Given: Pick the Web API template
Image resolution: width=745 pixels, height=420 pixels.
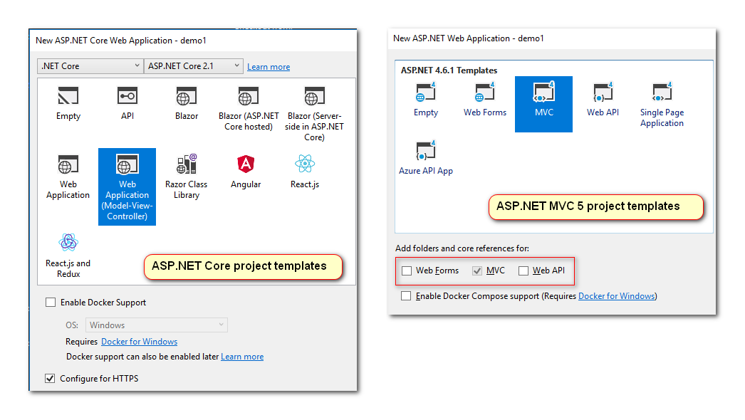Looking at the screenshot, I should [603, 98].
